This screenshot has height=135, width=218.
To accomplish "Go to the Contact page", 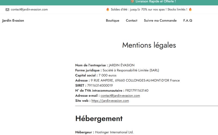I will [x=132, y=20].
